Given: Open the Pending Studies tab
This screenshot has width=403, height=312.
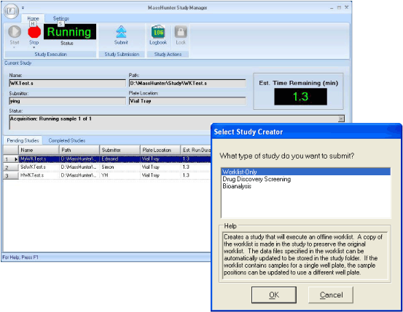Looking at the screenshot, I should pyautogui.click(x=23, y=140).
